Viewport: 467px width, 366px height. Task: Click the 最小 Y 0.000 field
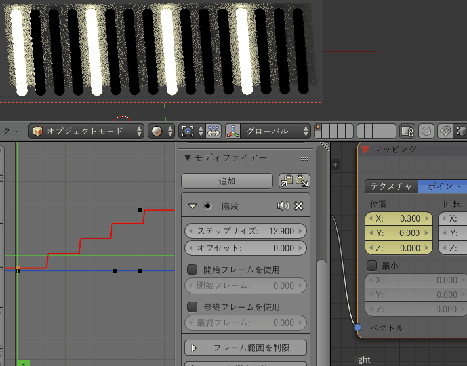coord(416,295)
